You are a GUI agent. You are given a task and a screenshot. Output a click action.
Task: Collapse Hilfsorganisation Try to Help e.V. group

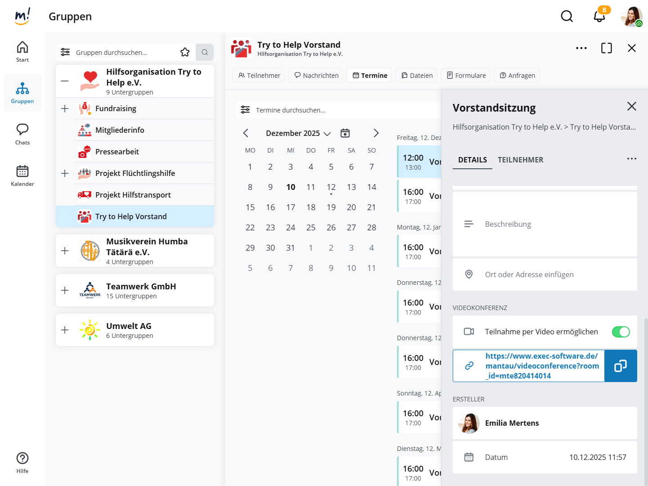65,81
